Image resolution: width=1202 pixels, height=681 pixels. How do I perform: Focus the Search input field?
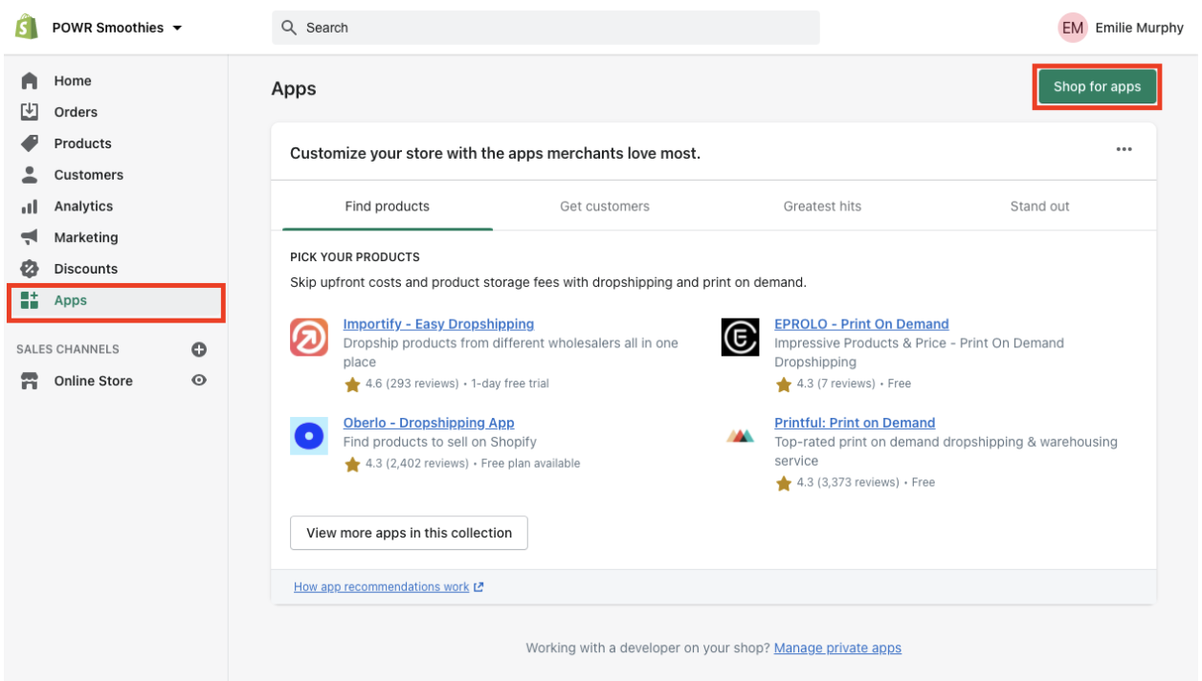545,28
